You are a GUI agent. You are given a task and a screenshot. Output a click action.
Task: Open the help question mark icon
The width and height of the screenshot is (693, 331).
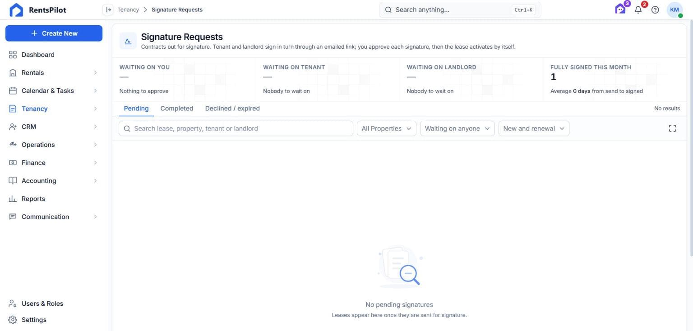pyautogui.click(x=655, y=9)
